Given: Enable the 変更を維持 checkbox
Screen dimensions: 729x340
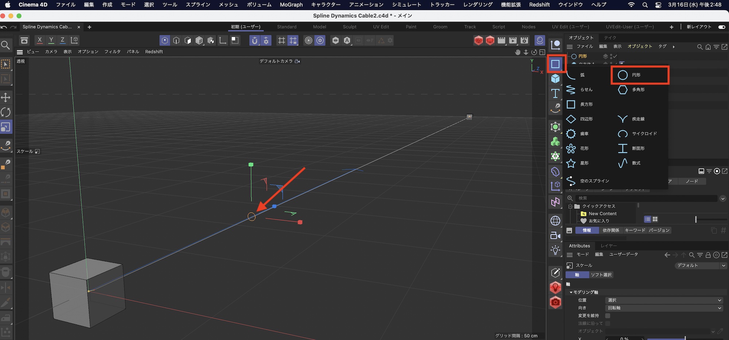Looking at the screenshot, I should point(608,316).
